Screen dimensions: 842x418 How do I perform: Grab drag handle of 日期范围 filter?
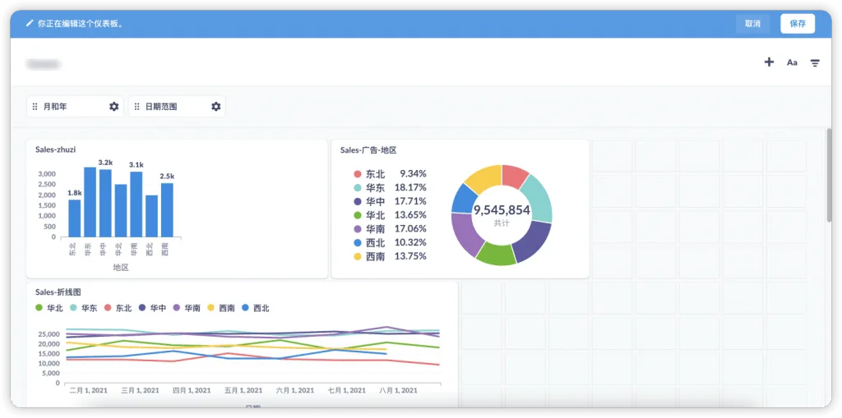pyautogui.click(x=137, y=107)
